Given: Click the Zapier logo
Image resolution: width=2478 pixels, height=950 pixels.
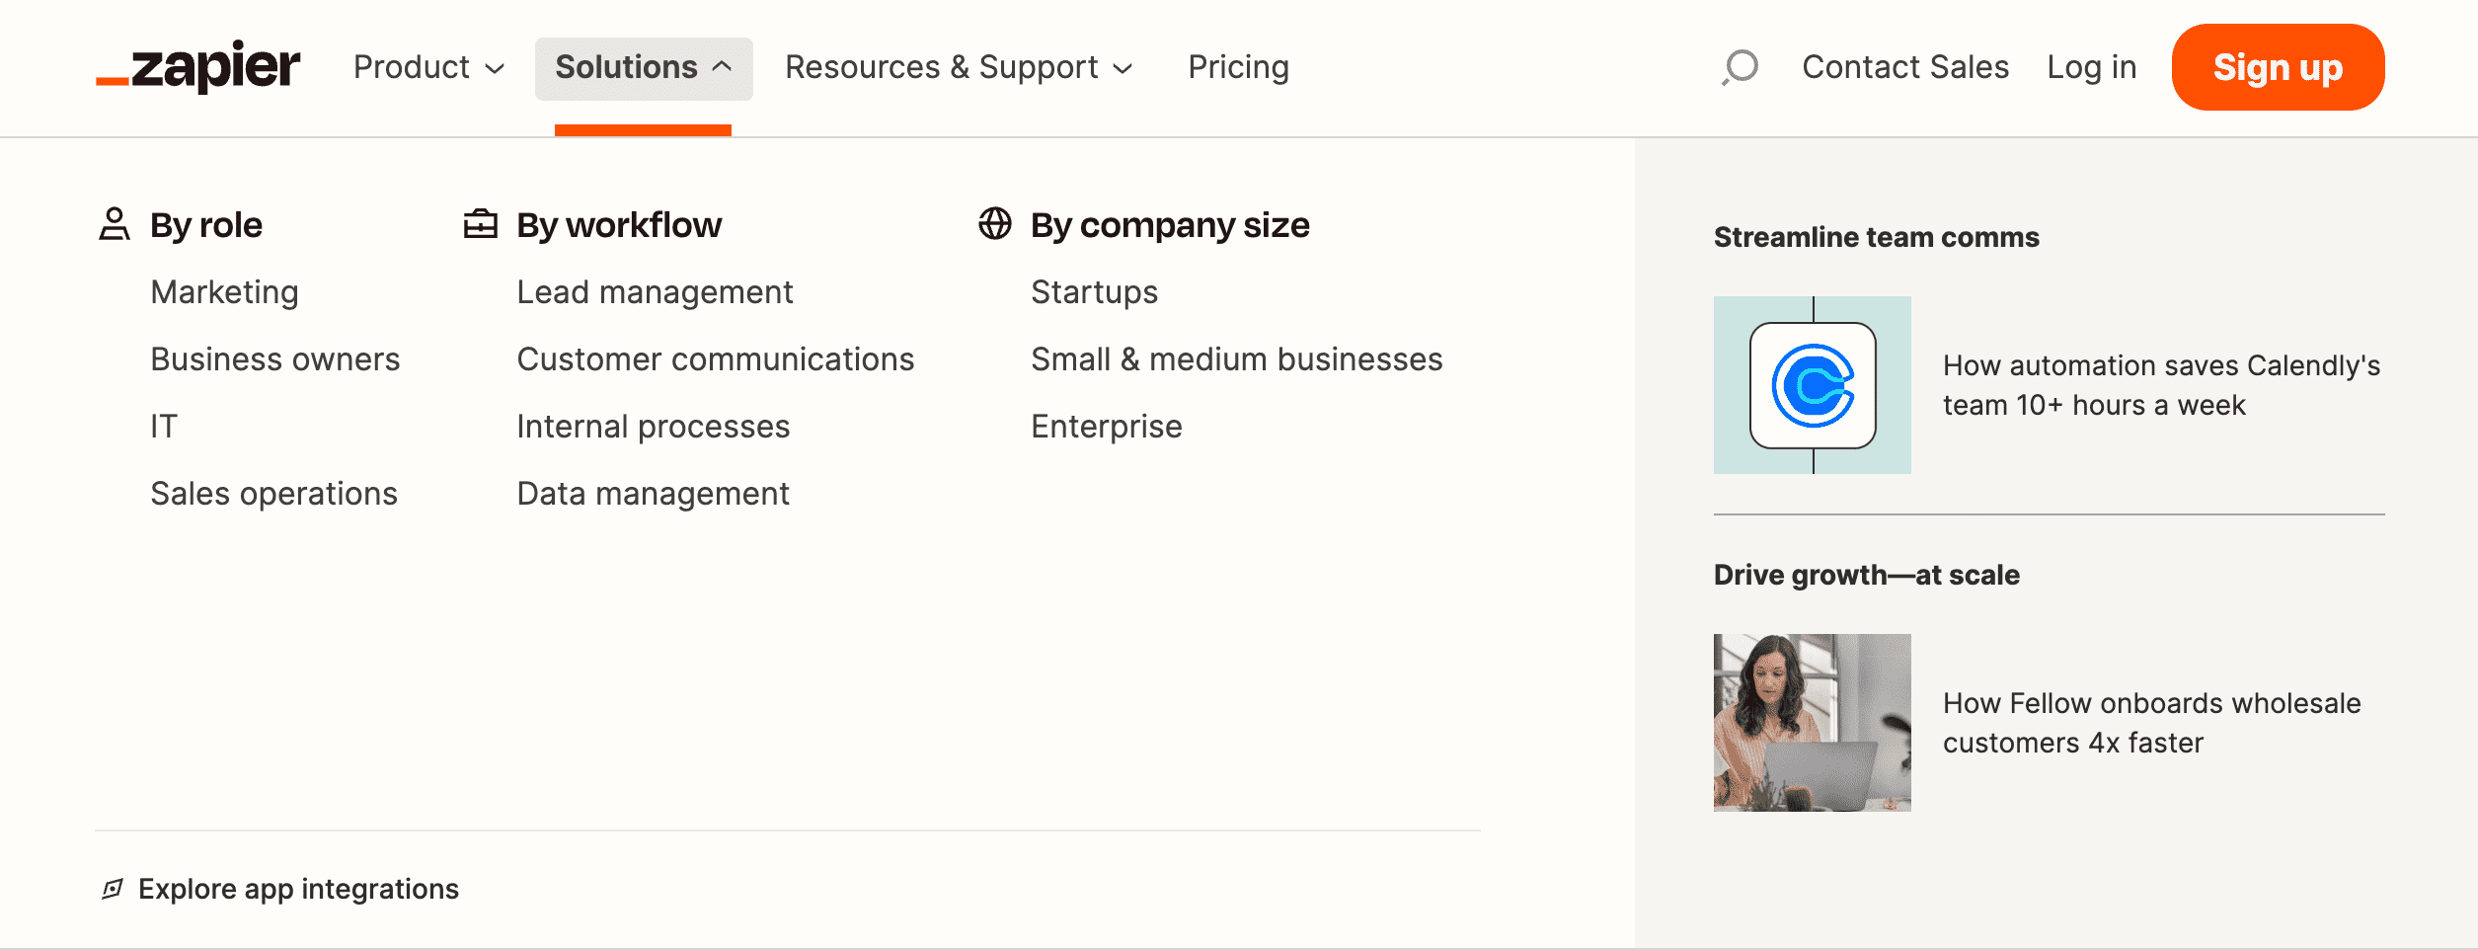Looking at the screenshot, I should pyautogui.click(x=197, y=67).
